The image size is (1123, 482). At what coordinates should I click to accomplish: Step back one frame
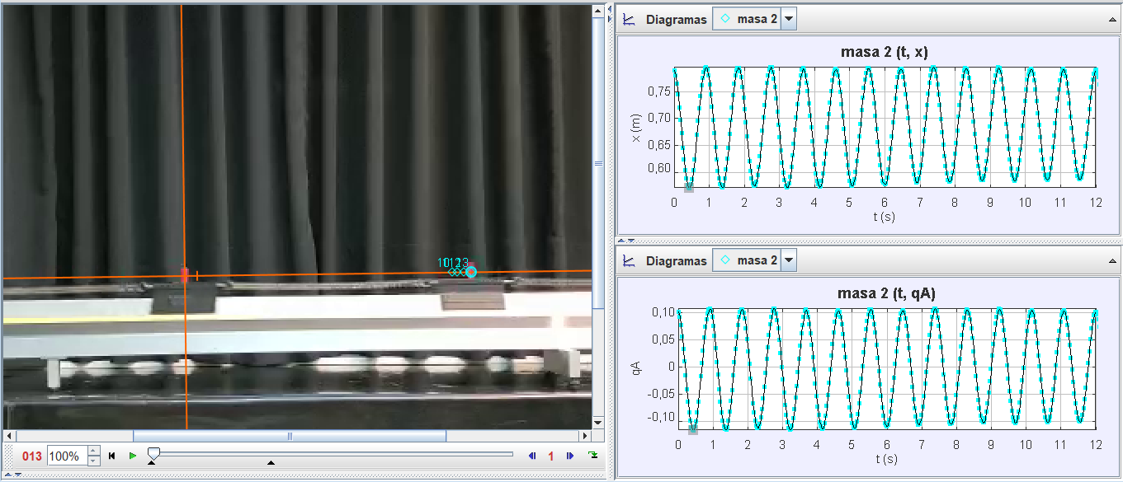532,456
